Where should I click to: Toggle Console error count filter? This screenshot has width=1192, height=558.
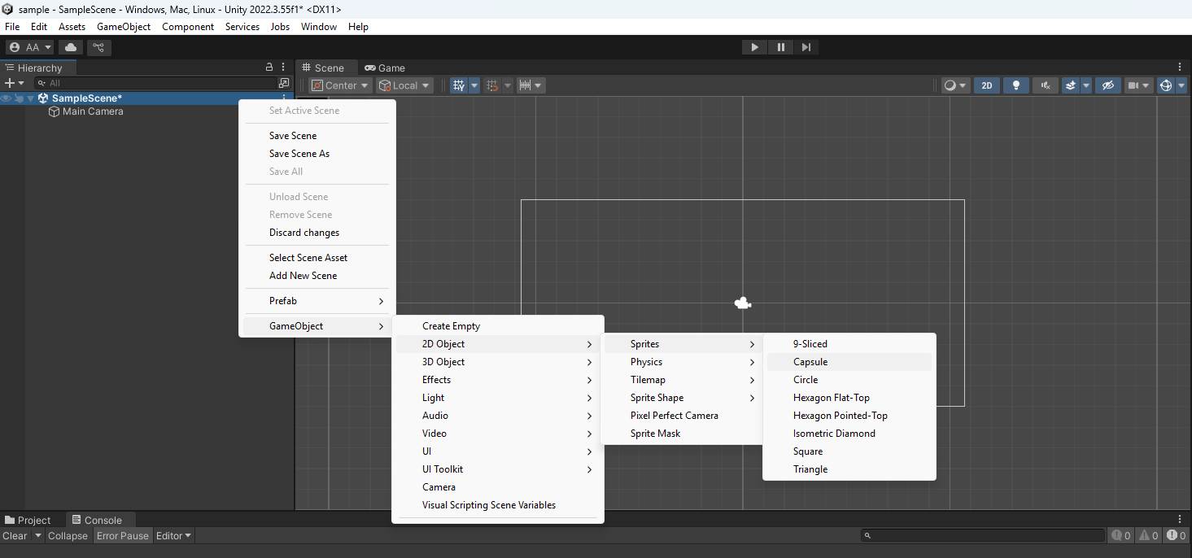click(x=1177, y=535)
